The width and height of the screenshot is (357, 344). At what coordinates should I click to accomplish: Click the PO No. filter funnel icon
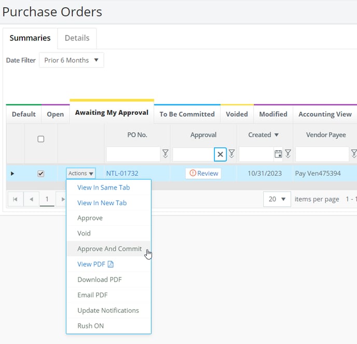click(166, 154)
